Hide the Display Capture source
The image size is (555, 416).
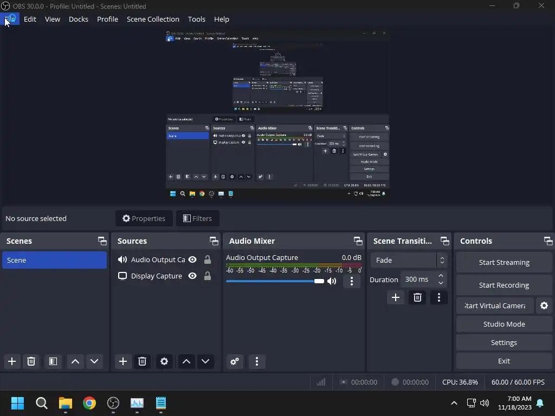tap(192, 276)
